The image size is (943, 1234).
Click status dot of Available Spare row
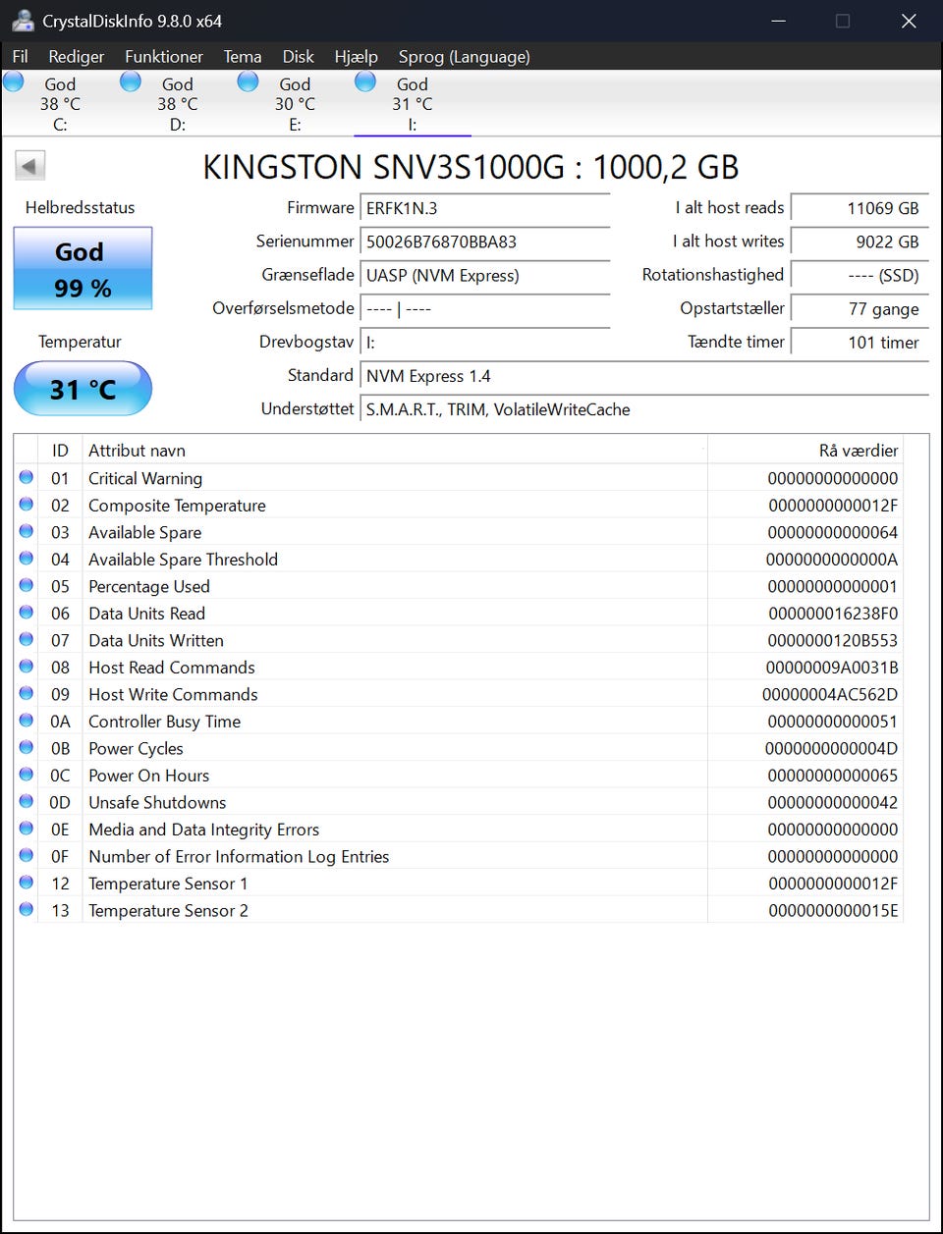pos(27,531)
